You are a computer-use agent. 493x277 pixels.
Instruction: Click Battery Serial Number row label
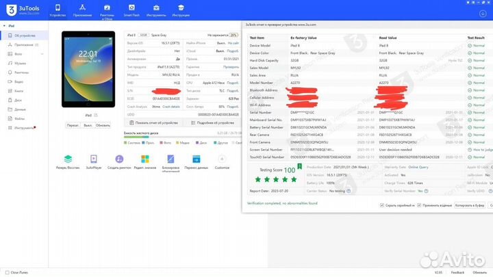pos(266,127)
